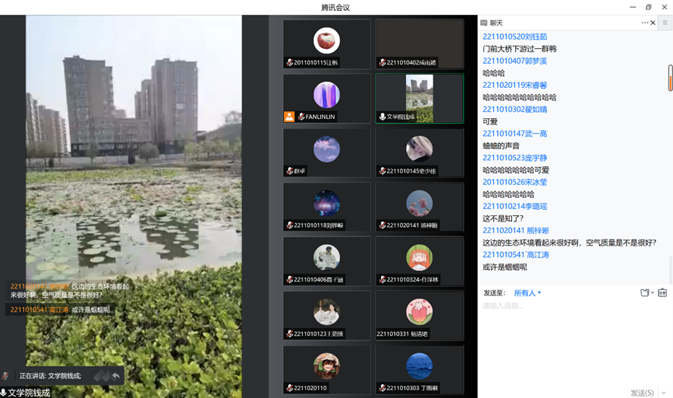Click the muted microphone icon at bottom left
Screen dimensions: 673x398
tap(4, 393)
